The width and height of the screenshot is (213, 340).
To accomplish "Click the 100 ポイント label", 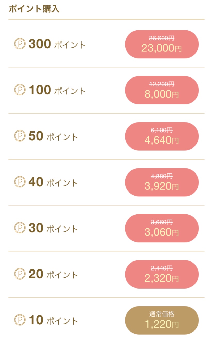I will tap(57, 90).
